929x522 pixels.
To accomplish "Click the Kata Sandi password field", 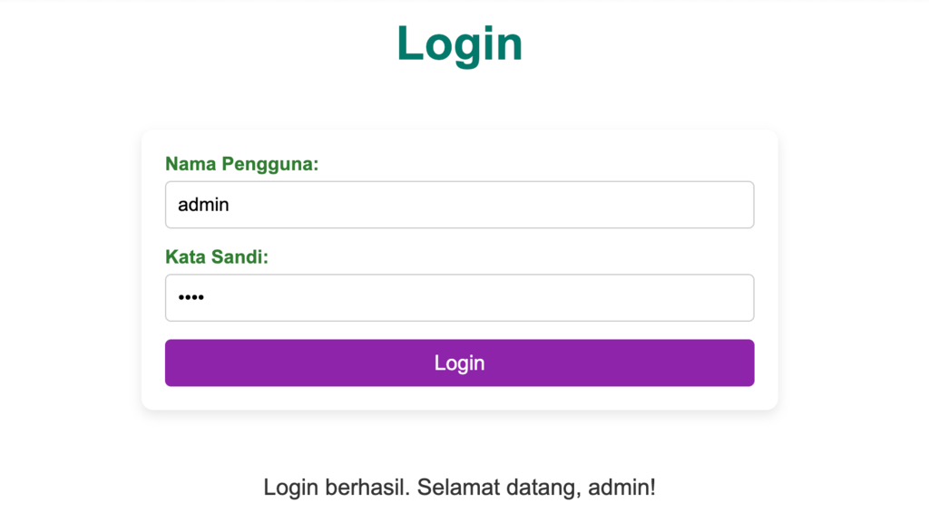I will [x=459, y=297].
